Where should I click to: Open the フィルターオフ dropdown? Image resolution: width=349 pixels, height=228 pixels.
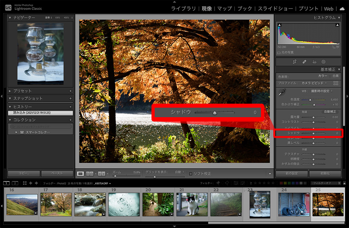(325, 183)
